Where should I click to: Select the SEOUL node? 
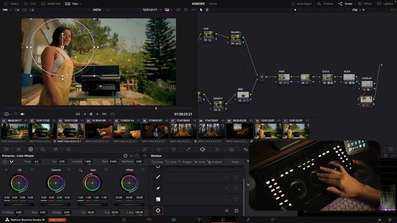pos(327,77)
